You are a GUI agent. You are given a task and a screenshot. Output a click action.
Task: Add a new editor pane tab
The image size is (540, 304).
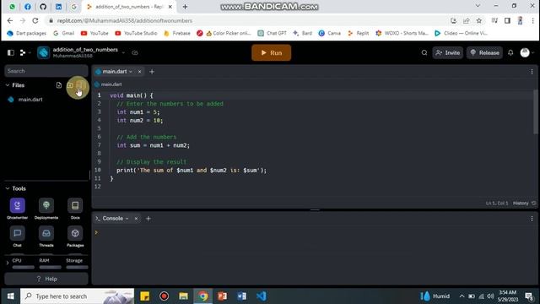pos(152,72)
